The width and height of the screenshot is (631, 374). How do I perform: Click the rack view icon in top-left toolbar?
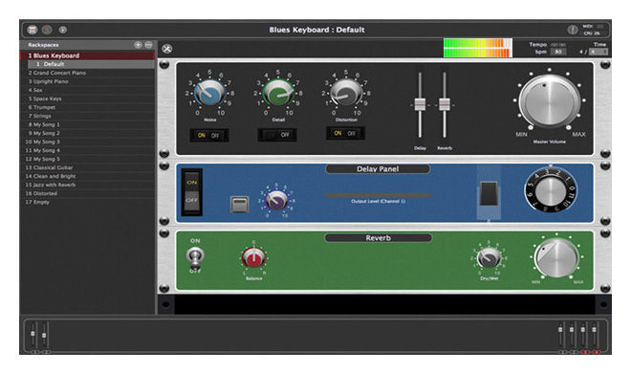pos(33,30)
